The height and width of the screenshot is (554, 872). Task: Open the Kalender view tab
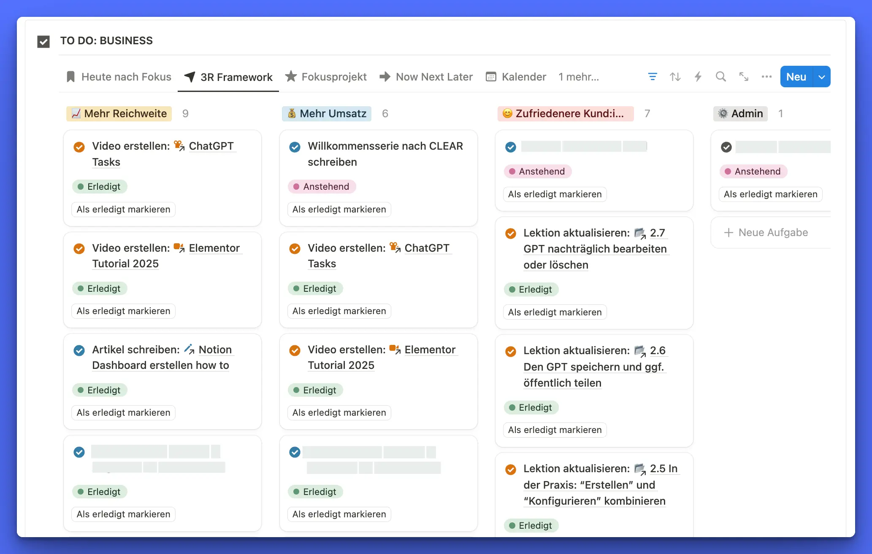pos(516,77)
